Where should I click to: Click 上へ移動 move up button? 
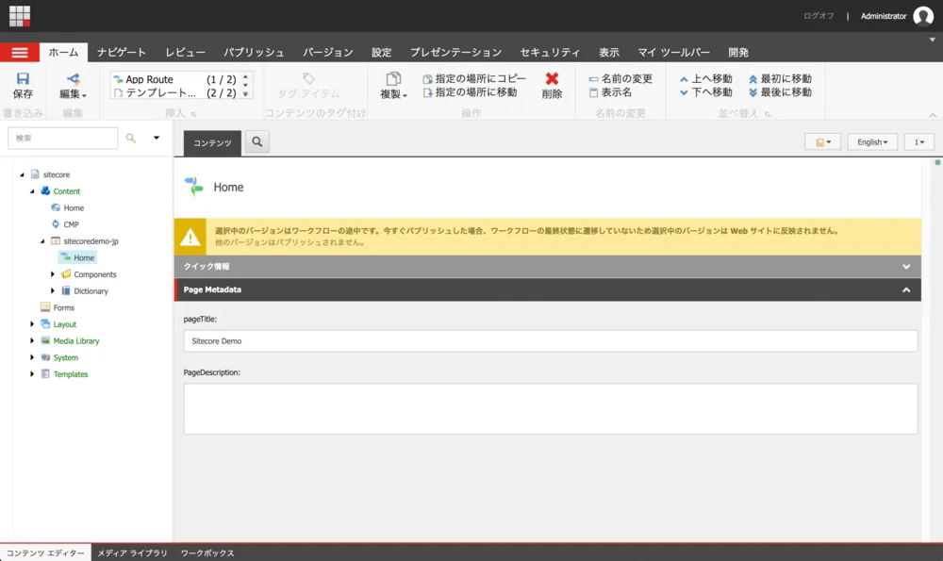point(706,79)
